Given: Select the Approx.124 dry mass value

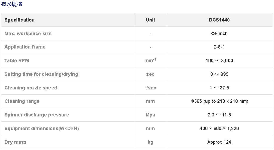Looking at the screenshot, I should [x=219, y=142].
